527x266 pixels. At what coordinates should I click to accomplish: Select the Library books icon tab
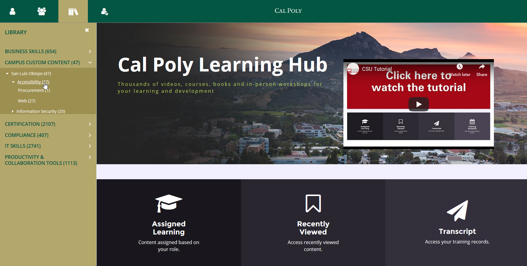[73, 12]
